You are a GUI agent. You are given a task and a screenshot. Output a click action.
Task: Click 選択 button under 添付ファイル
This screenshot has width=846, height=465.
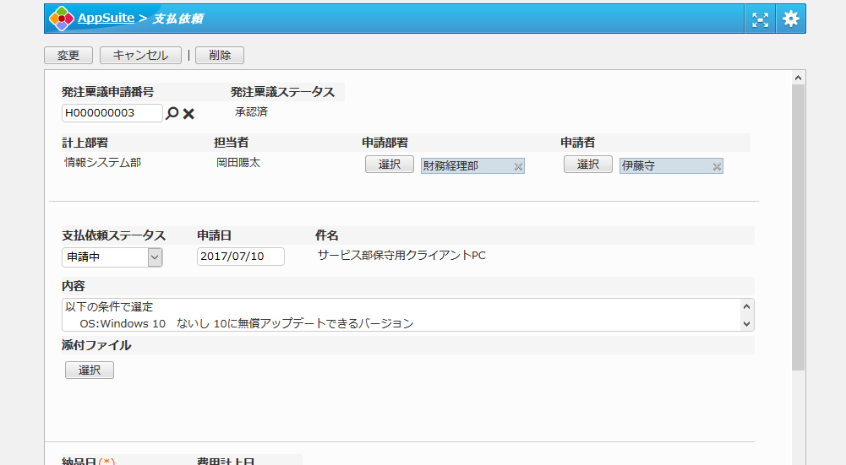89,370
